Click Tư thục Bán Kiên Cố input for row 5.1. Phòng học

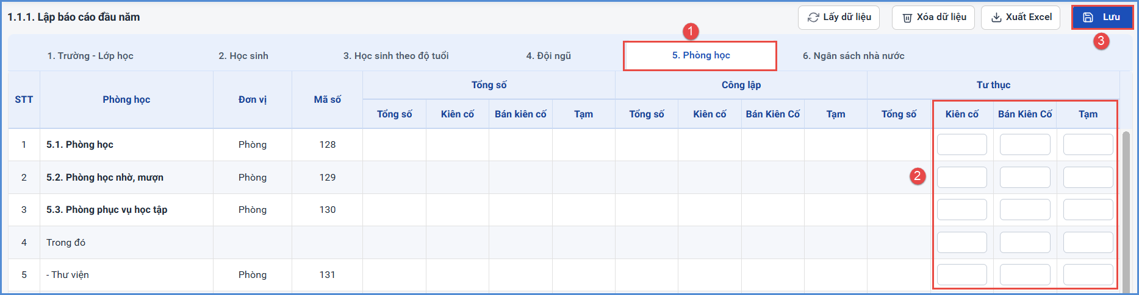pyautogui.click(x=1025, y=145)
